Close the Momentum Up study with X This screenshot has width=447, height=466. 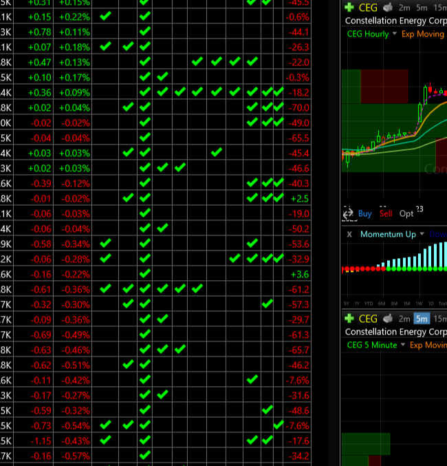click(349, 235)
